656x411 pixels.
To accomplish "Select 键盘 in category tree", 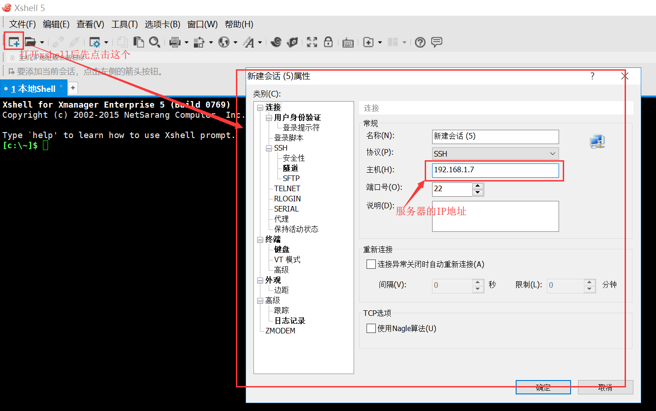I will 282,249.
